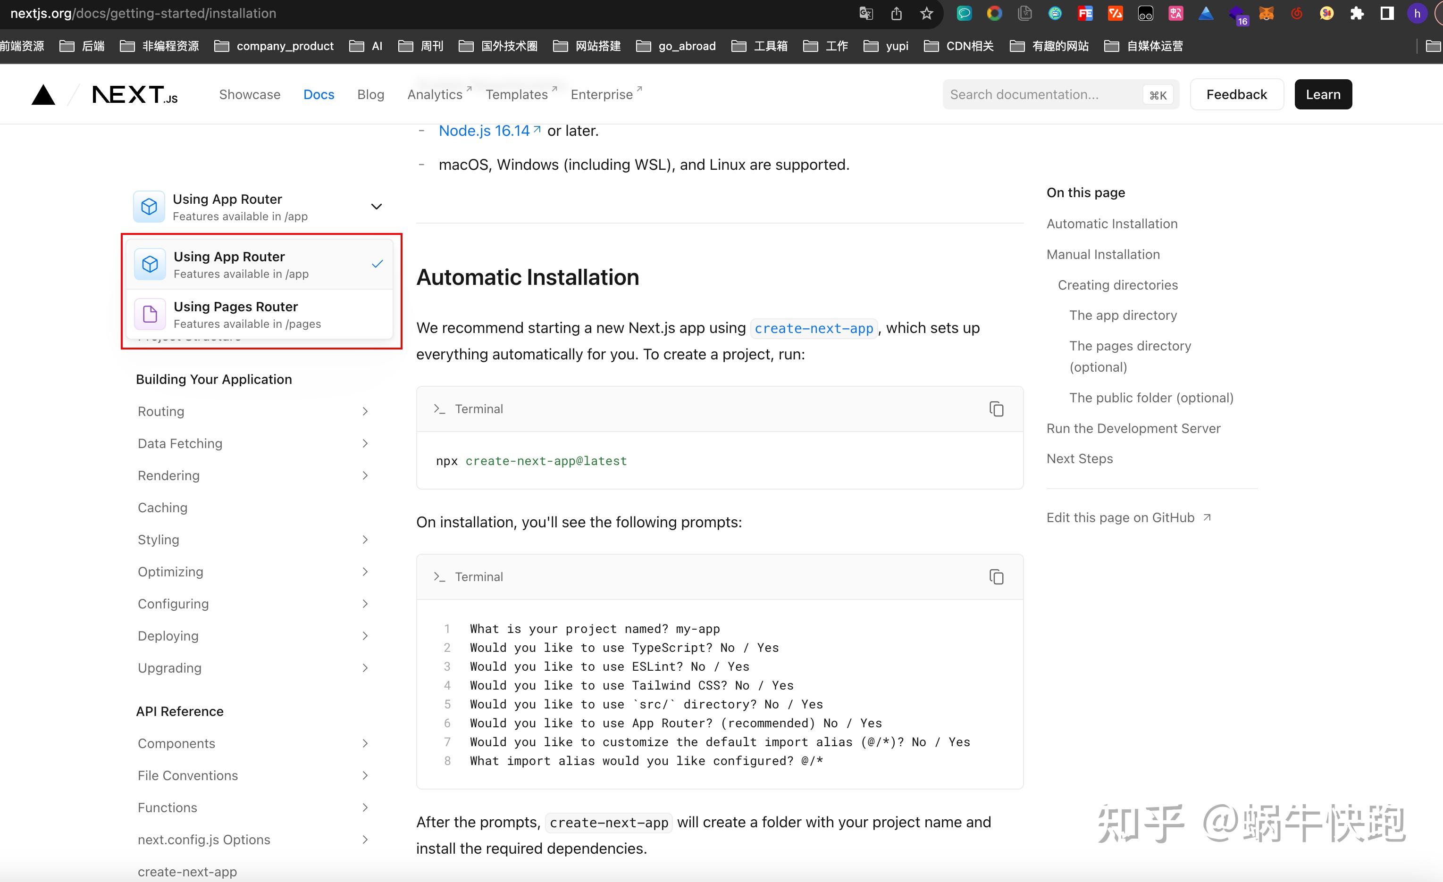1443x882 pixels.
Task: Collapse the Using App Router selector chevron
Action: pos(377,206)
